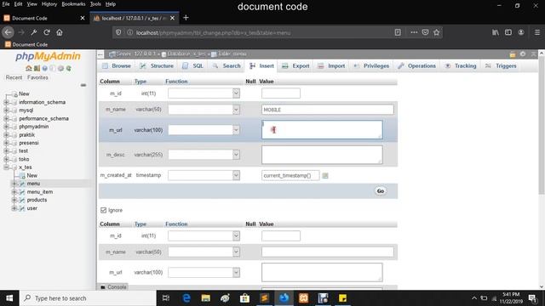Toggle the sidebar view icon
Screen dimensions: 545x306
(508, 32)
